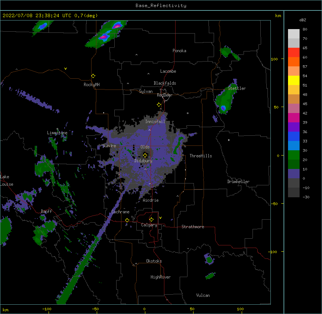Click the Sylvan label

pyautogui.click(x=146, y=91)
